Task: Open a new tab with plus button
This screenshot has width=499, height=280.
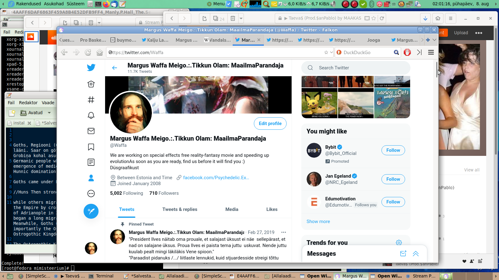Action: [x=428, y=40]
